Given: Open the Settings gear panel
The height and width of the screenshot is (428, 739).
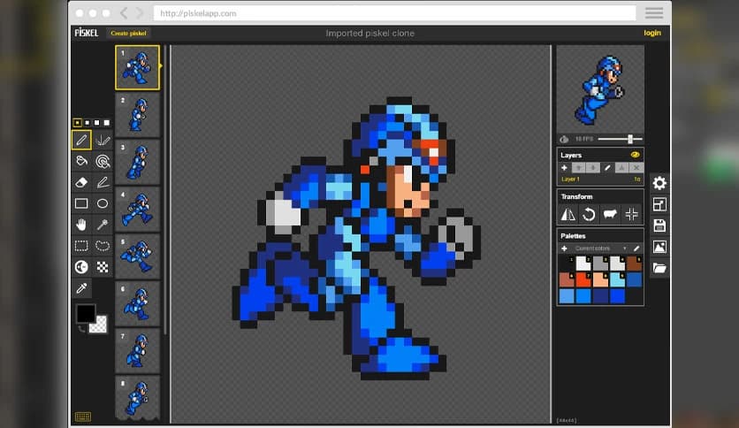Looking at the screenshot, I should pos(659,183).
